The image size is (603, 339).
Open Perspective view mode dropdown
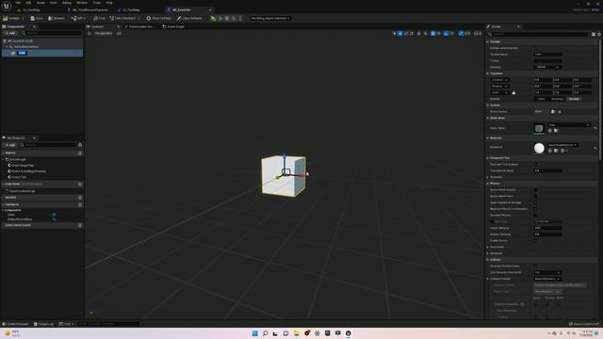coord(103,34)
